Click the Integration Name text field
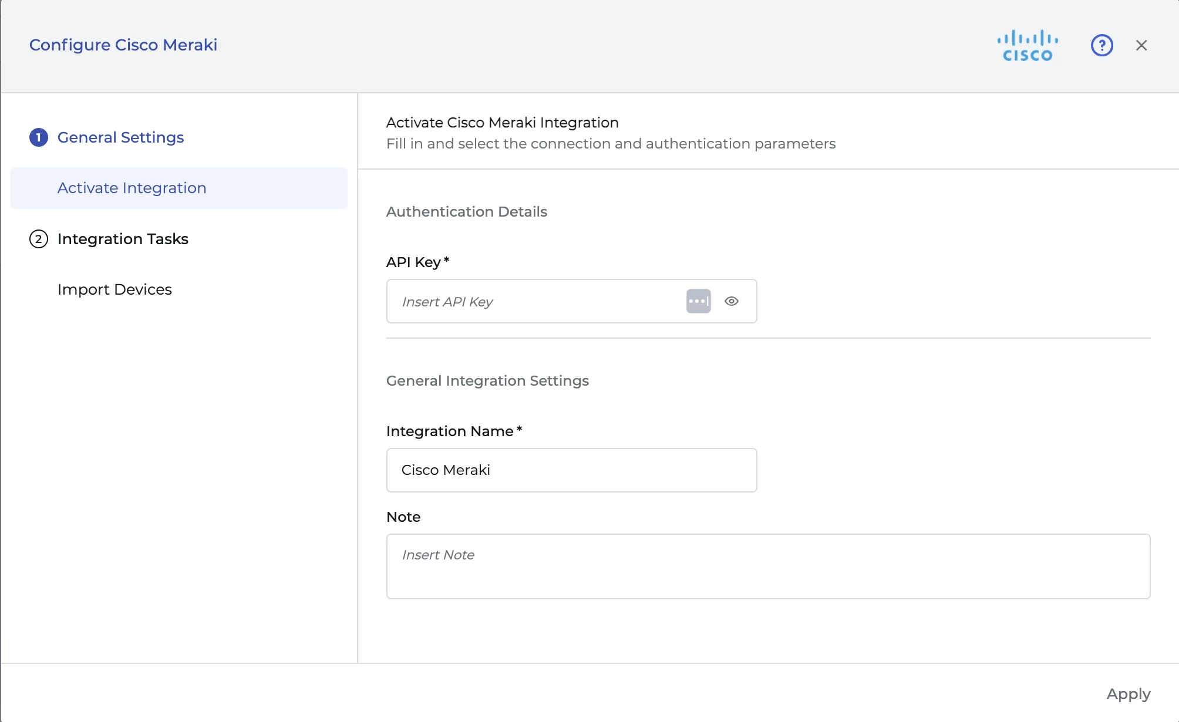This screenshot has height=722, width=1179. point(571,470)
